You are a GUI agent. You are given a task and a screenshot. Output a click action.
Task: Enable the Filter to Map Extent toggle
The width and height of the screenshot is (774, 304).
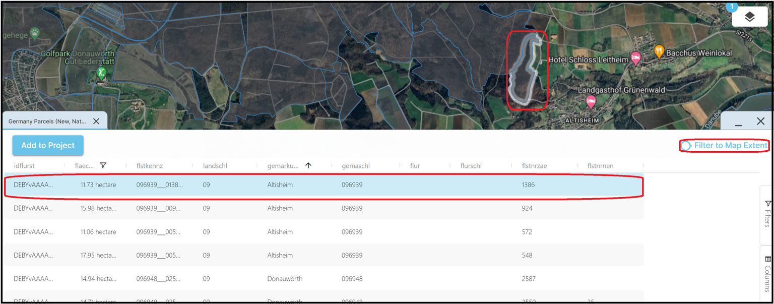point(687,145)
